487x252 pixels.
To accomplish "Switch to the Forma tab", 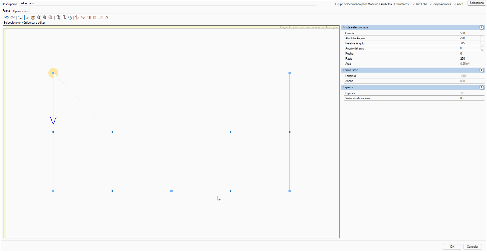I will (6, 11).
